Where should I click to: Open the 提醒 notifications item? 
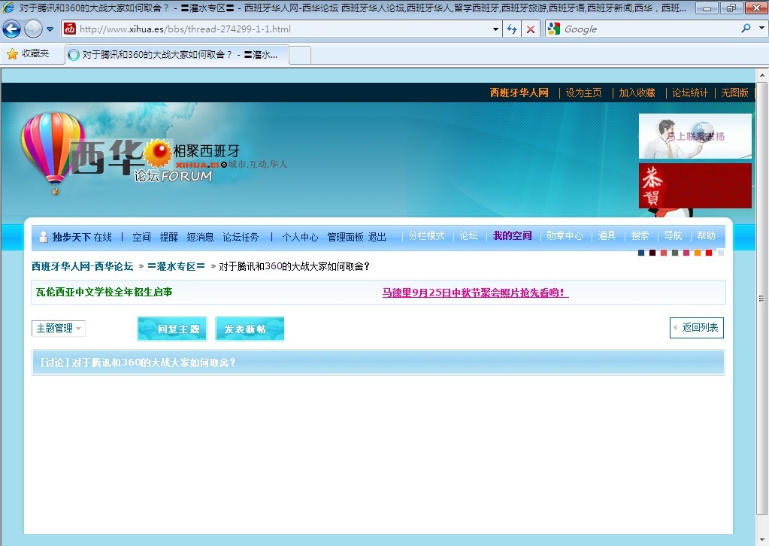coord(170,237)
